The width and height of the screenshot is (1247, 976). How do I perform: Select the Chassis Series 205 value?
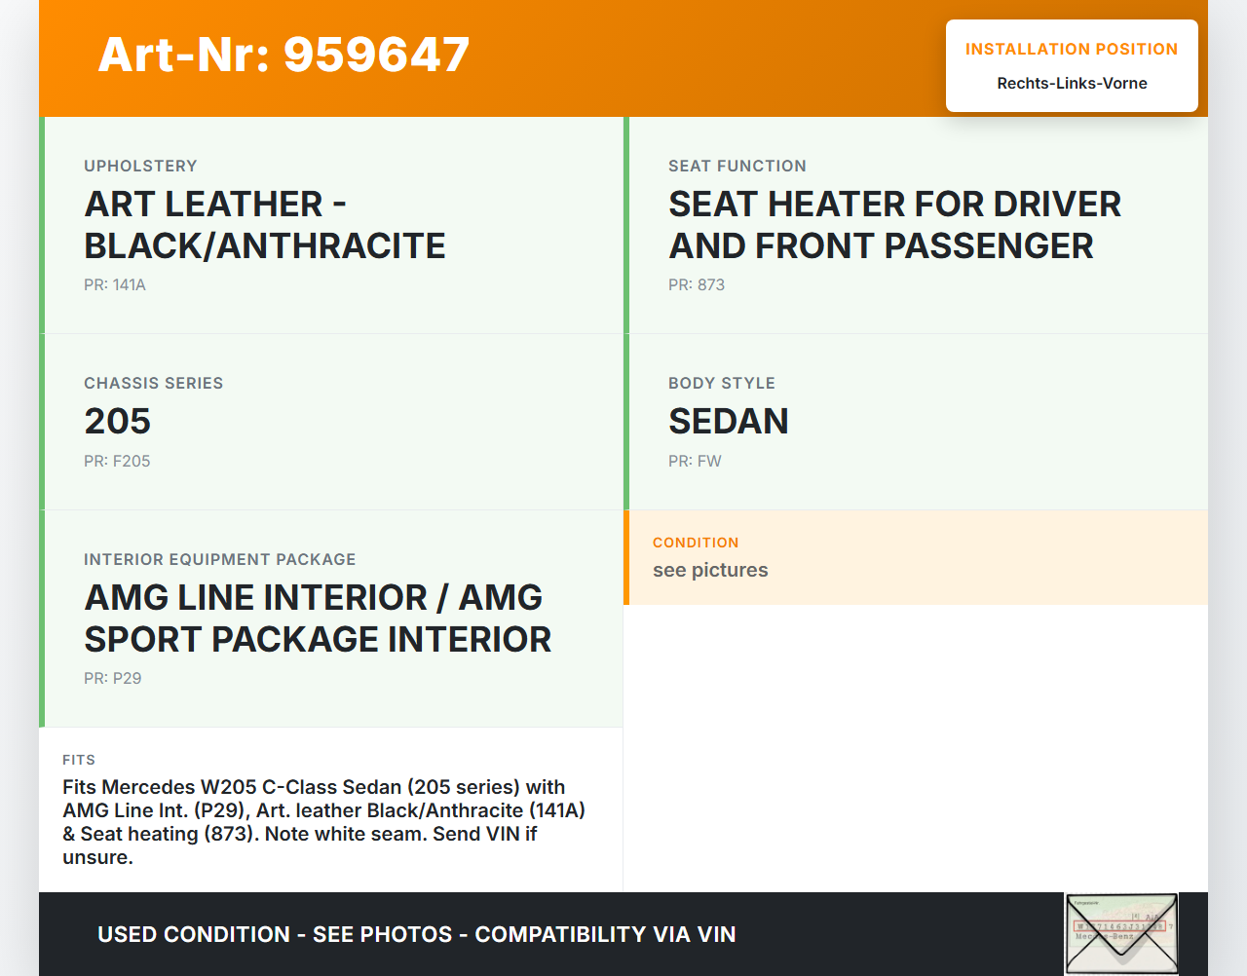pyautogui.click(x=117, y=422)
